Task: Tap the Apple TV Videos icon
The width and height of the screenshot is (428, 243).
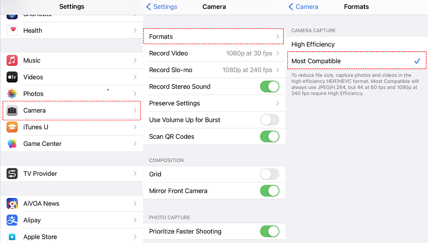Action: (x=12, y=77)
